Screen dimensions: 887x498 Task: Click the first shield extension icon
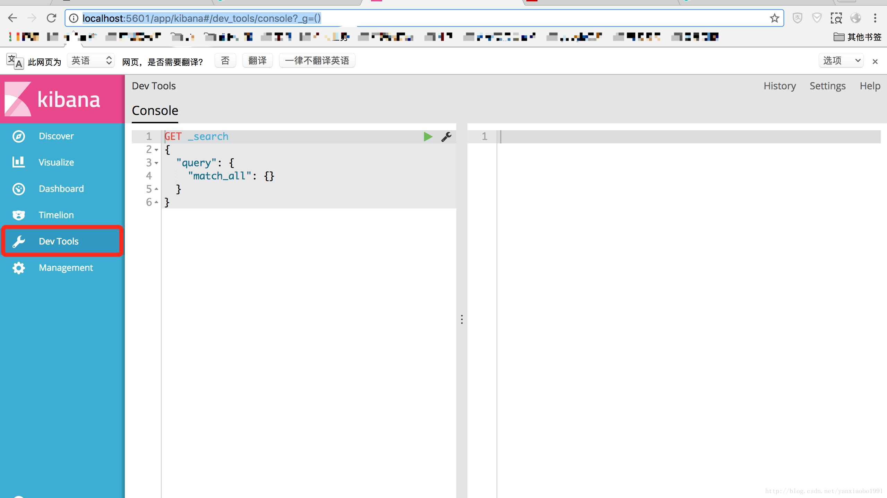[x=798, y=18]
